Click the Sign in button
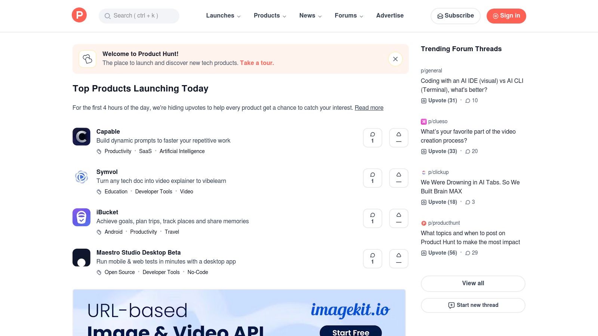 tap(506, 16)
